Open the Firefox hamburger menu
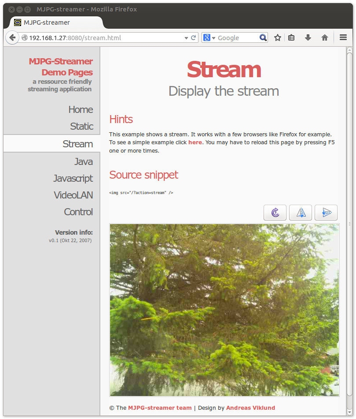 point(343,37)
